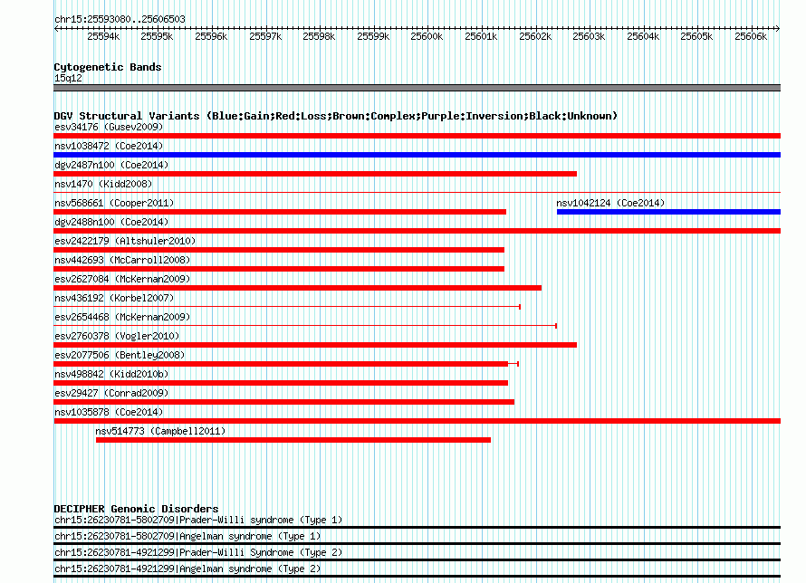Click esv2627084 (McKernan2009) label
This screenshot has width=806, height=583.
click(122, 279)
